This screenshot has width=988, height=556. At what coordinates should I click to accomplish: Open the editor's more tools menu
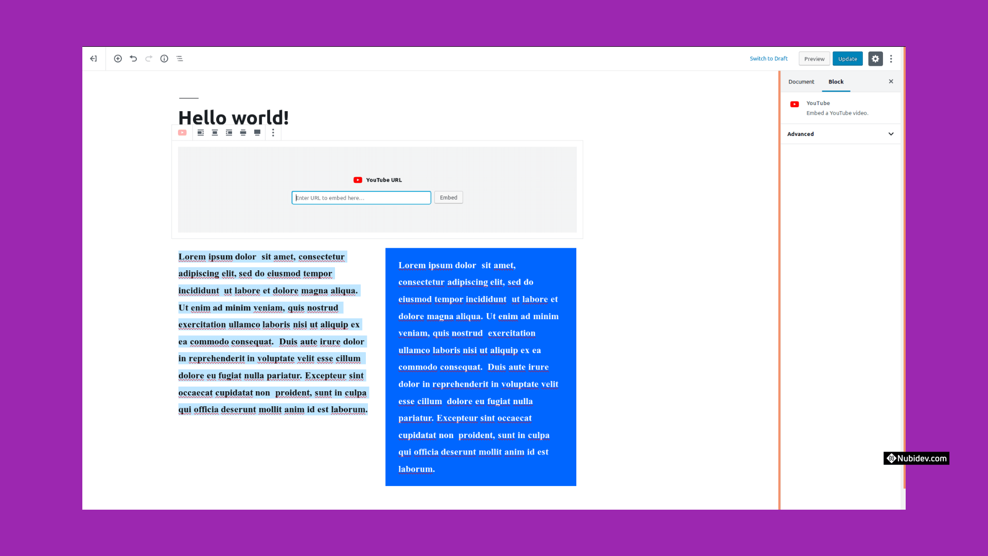point(891,59)
